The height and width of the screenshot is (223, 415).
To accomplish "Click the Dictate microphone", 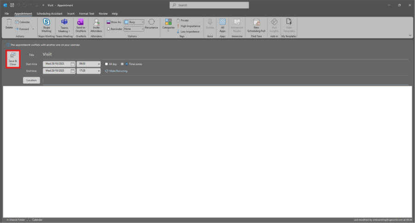I will click(210, 24).
